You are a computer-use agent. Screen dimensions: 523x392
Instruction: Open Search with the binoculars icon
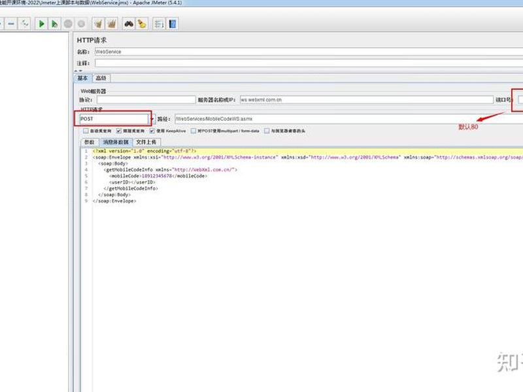tap(129, 24)
